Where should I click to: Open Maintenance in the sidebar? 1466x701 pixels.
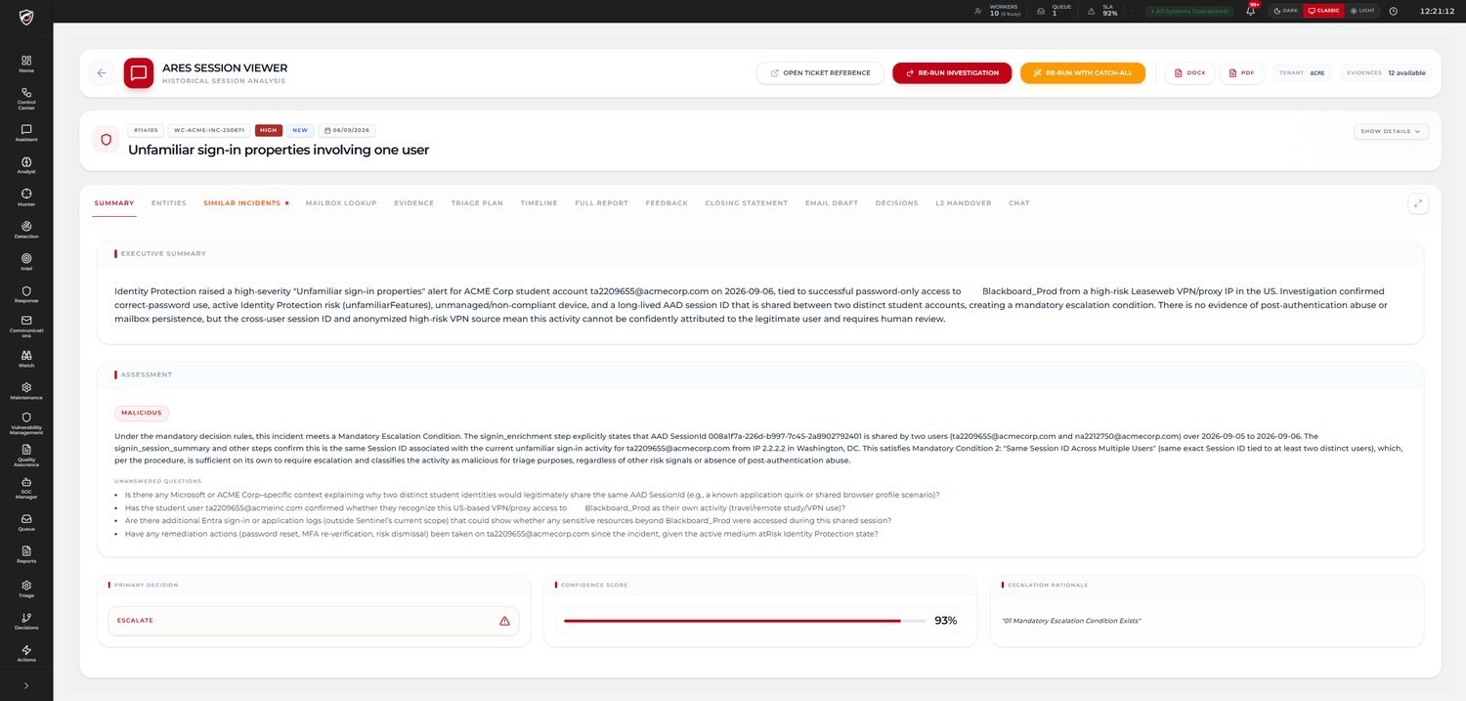click(26, 391)
